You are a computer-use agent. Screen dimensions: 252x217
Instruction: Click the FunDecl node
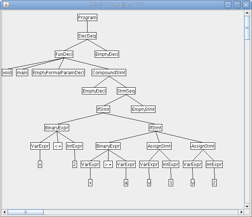[x=64, y=54]
